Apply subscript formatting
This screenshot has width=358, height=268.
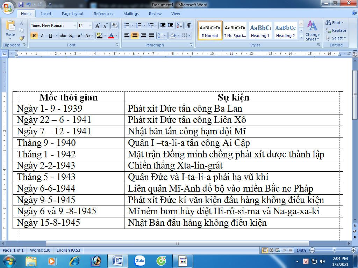pyautogui.click(x=71, y=36)
